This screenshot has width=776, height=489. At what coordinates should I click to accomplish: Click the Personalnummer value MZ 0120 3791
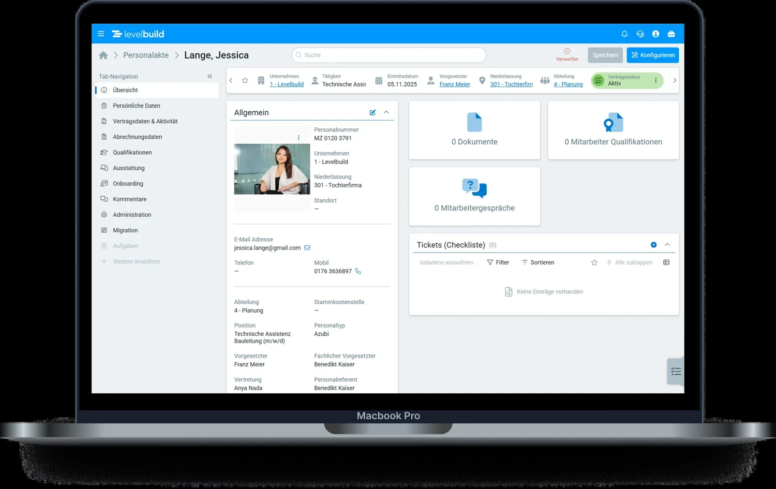click(333, 138)
